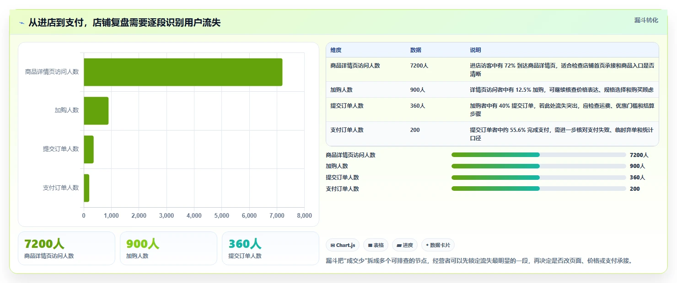677x283 pixels.
Task: Click the 900人 cell in the table
Action: (418, 90)
